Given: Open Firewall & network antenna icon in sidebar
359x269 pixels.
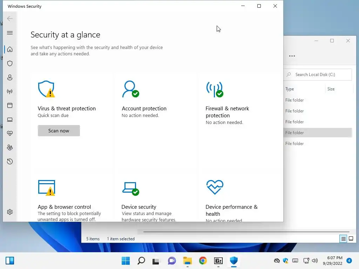Looking at the screenshot, I should pyautogui.click(x=9, y=91).
